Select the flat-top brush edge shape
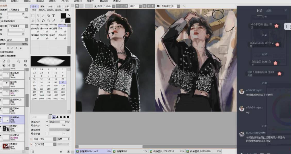 click(x=61, y=117)
